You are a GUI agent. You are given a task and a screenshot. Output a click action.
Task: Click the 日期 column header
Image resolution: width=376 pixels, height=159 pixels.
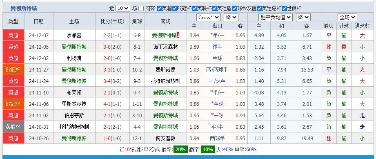pyautogui.click(x=39, y=21)
